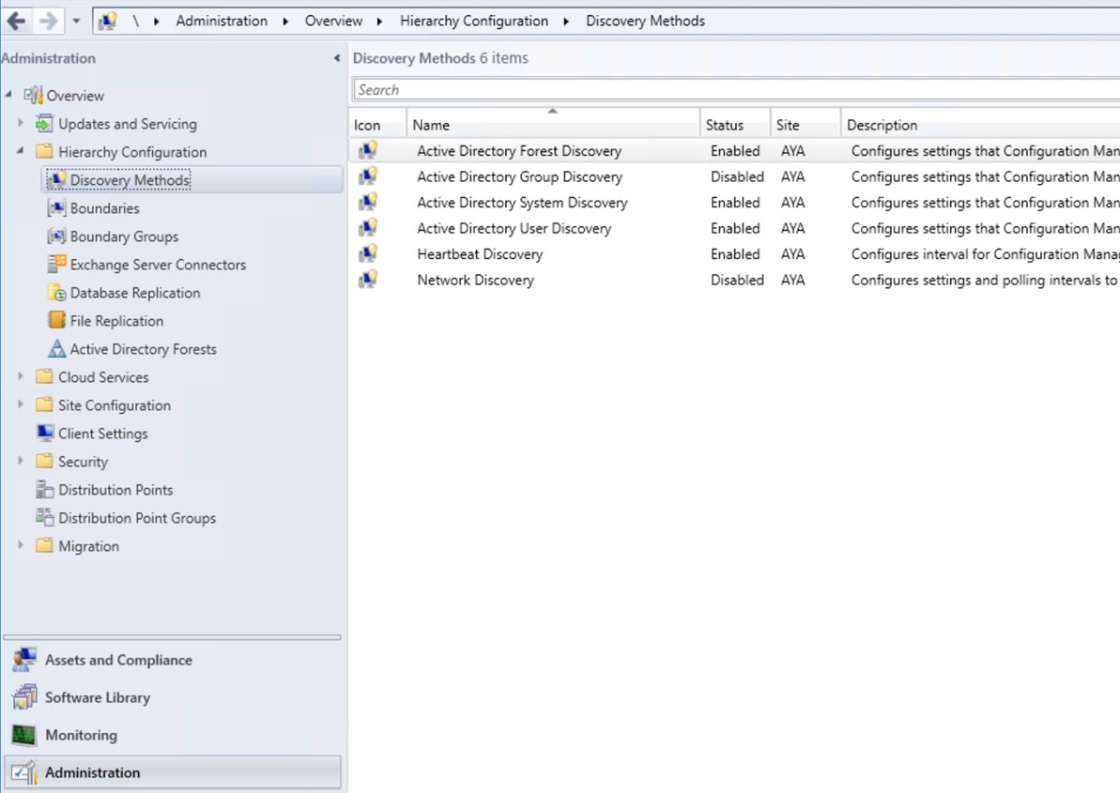Click the Distribution Points icon
This screenshot has height=793, width=1120.
coord(44,490)
